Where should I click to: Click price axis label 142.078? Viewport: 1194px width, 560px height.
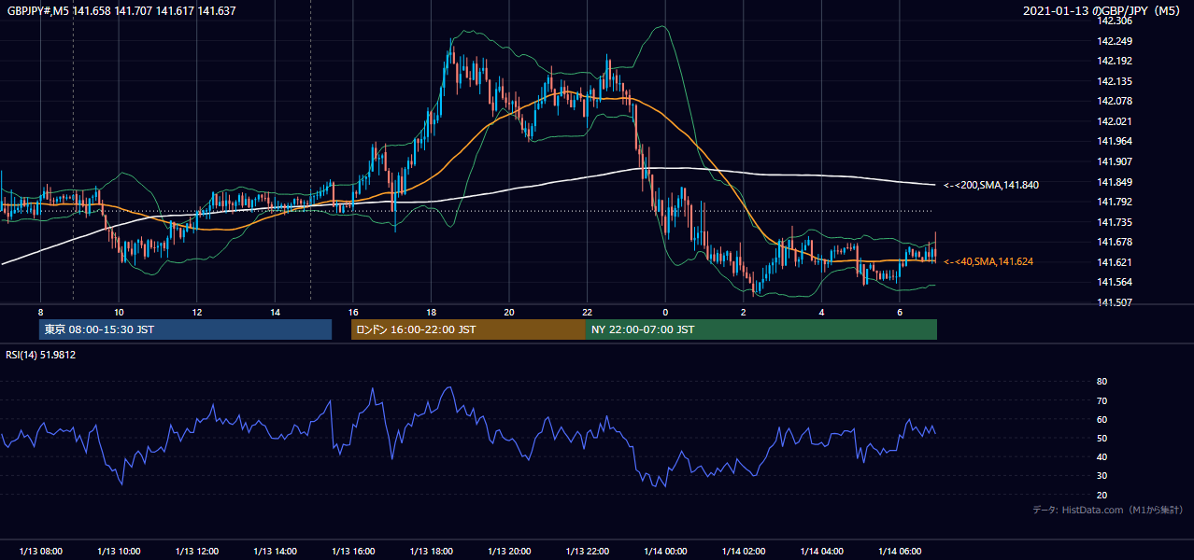point(1115,101)
